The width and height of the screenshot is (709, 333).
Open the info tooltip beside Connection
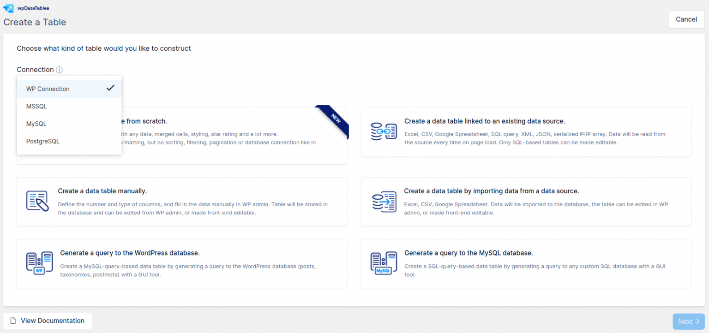(x=59, y=70)
